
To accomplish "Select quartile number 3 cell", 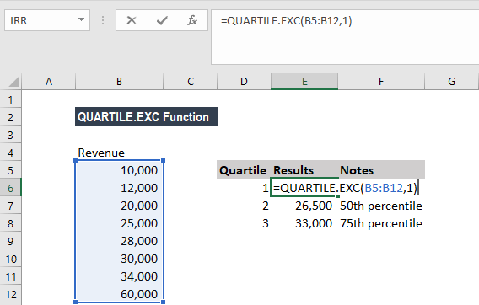I will pyautogui.click(x=244, y=223).
